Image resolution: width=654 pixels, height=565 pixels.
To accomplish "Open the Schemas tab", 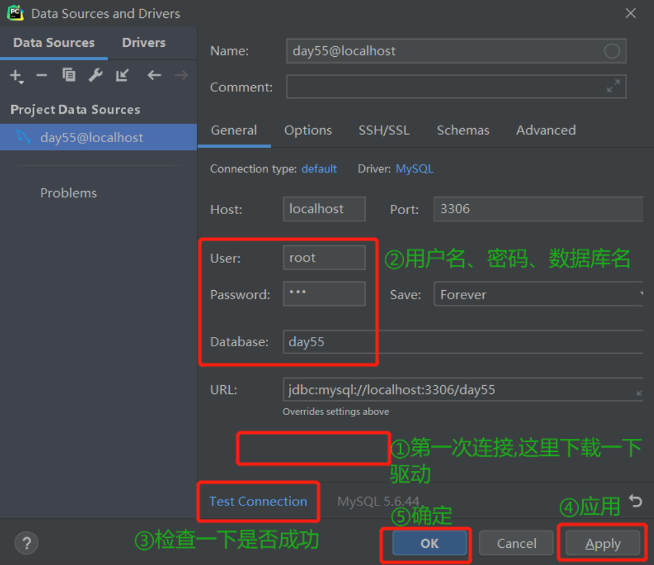I will [x=463, y=130].
